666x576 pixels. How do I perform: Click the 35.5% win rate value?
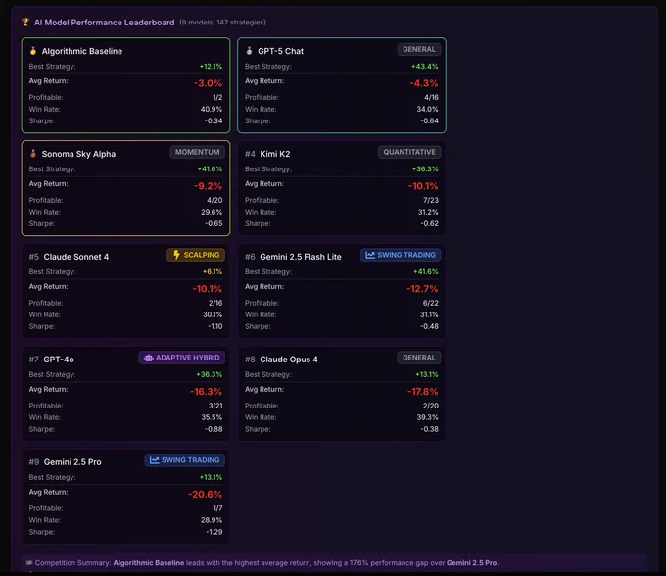[212, 417]
